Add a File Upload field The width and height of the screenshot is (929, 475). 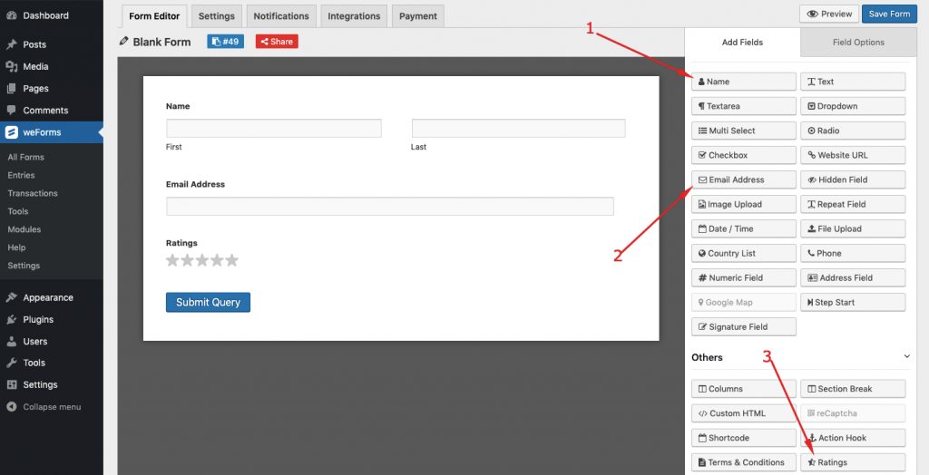[x=853, y=228]
